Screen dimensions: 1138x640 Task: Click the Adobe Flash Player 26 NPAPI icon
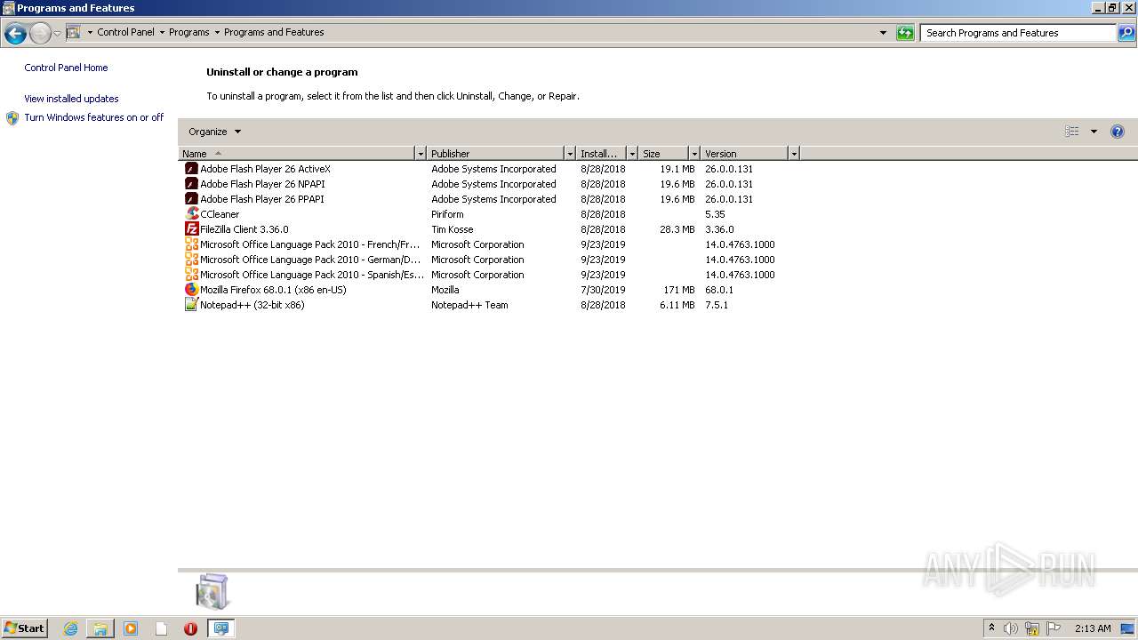[x=191, y=184]
